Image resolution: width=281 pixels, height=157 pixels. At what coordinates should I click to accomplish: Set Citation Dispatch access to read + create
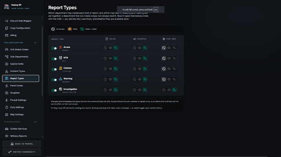(x=145, y=69)
